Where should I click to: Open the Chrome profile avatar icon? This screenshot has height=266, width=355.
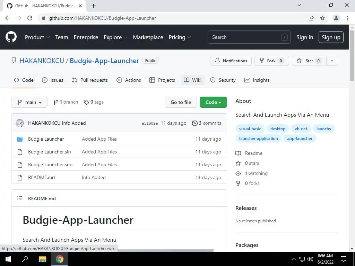[336, 18]
